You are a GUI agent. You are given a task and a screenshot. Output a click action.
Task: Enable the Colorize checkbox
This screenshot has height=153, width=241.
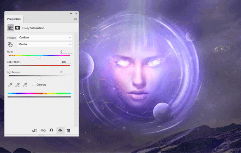pyautogui.click(x=34, y=84)
